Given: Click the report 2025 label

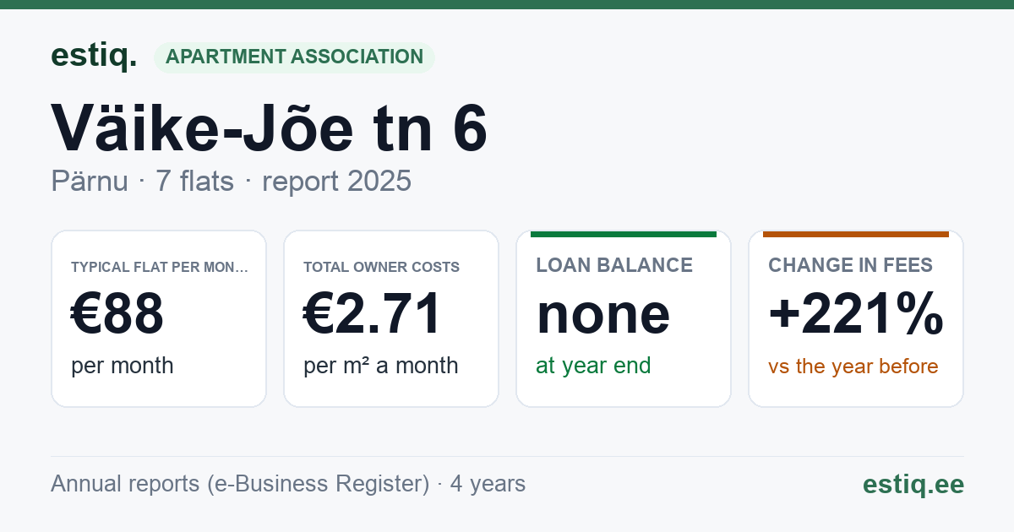Looking at the screenshot, I should (x=336, y=181).
